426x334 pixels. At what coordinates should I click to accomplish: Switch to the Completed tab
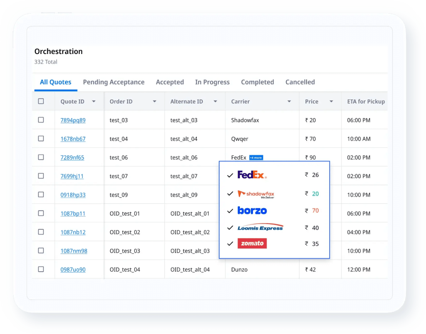(257, 82)
